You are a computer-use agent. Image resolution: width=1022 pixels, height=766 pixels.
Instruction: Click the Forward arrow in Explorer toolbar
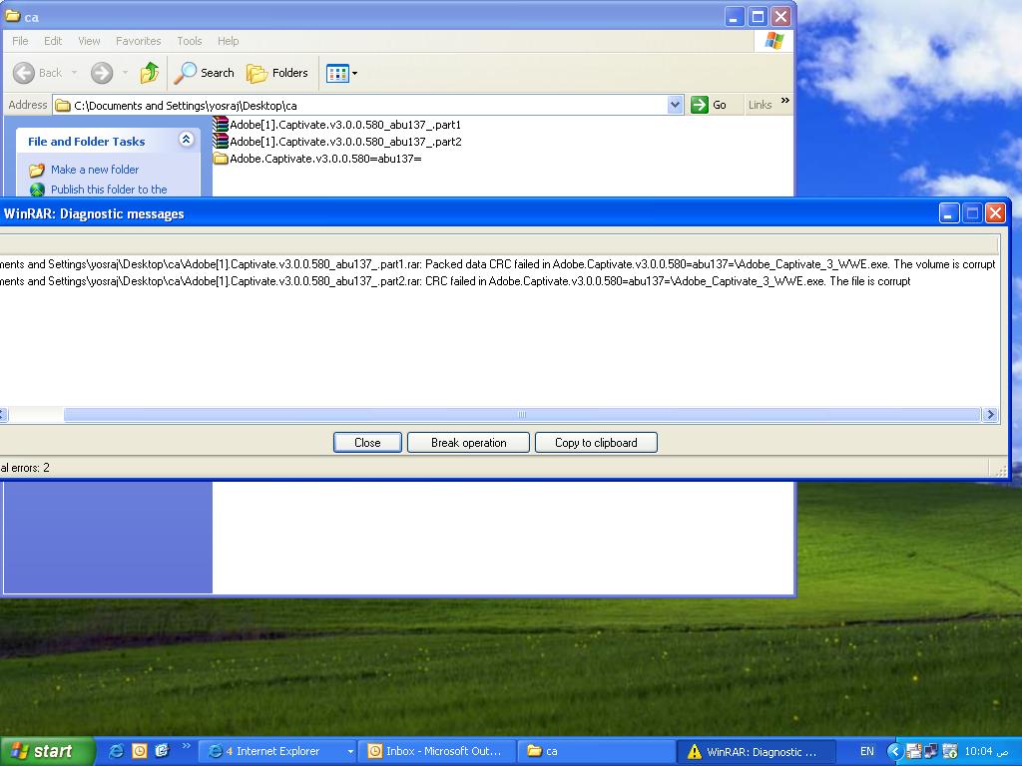(x=102, y=73)
